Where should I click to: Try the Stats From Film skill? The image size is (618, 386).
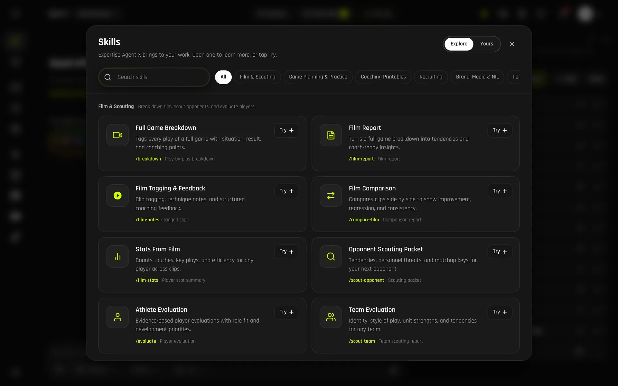286,252
